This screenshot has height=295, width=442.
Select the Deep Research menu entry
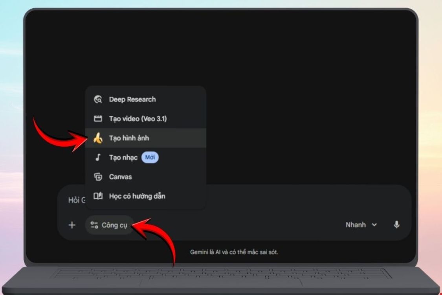(x=132, y=100)
